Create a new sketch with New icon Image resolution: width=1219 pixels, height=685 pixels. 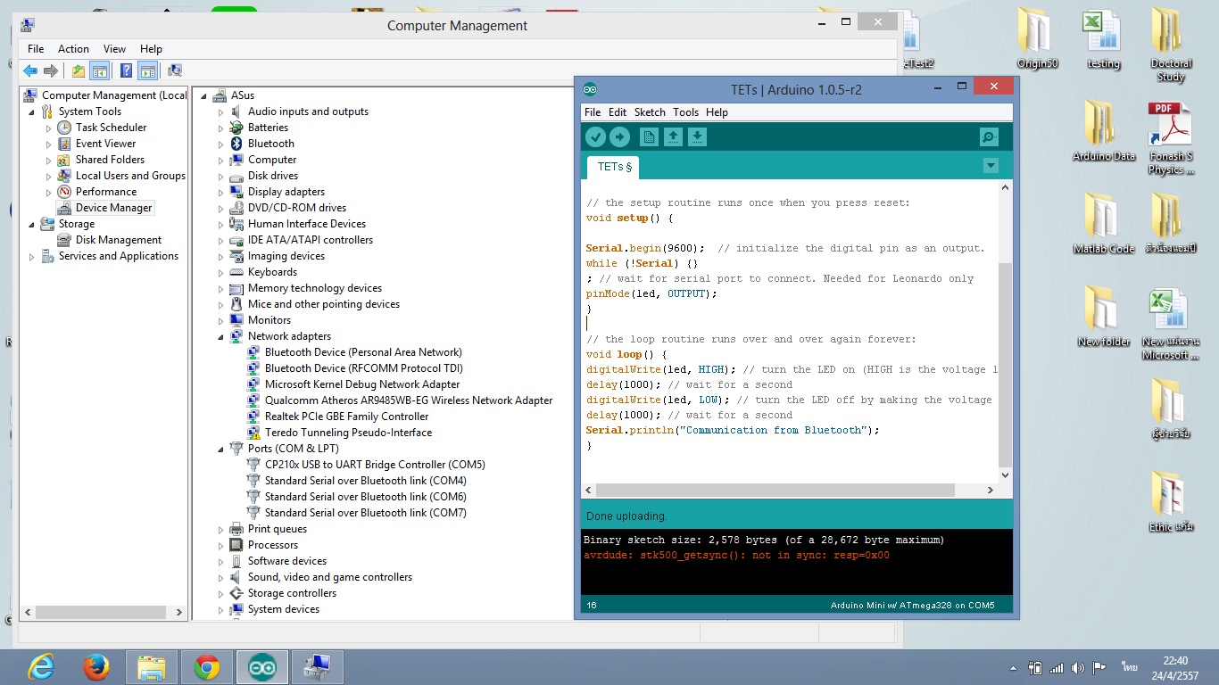pos(649,136)
